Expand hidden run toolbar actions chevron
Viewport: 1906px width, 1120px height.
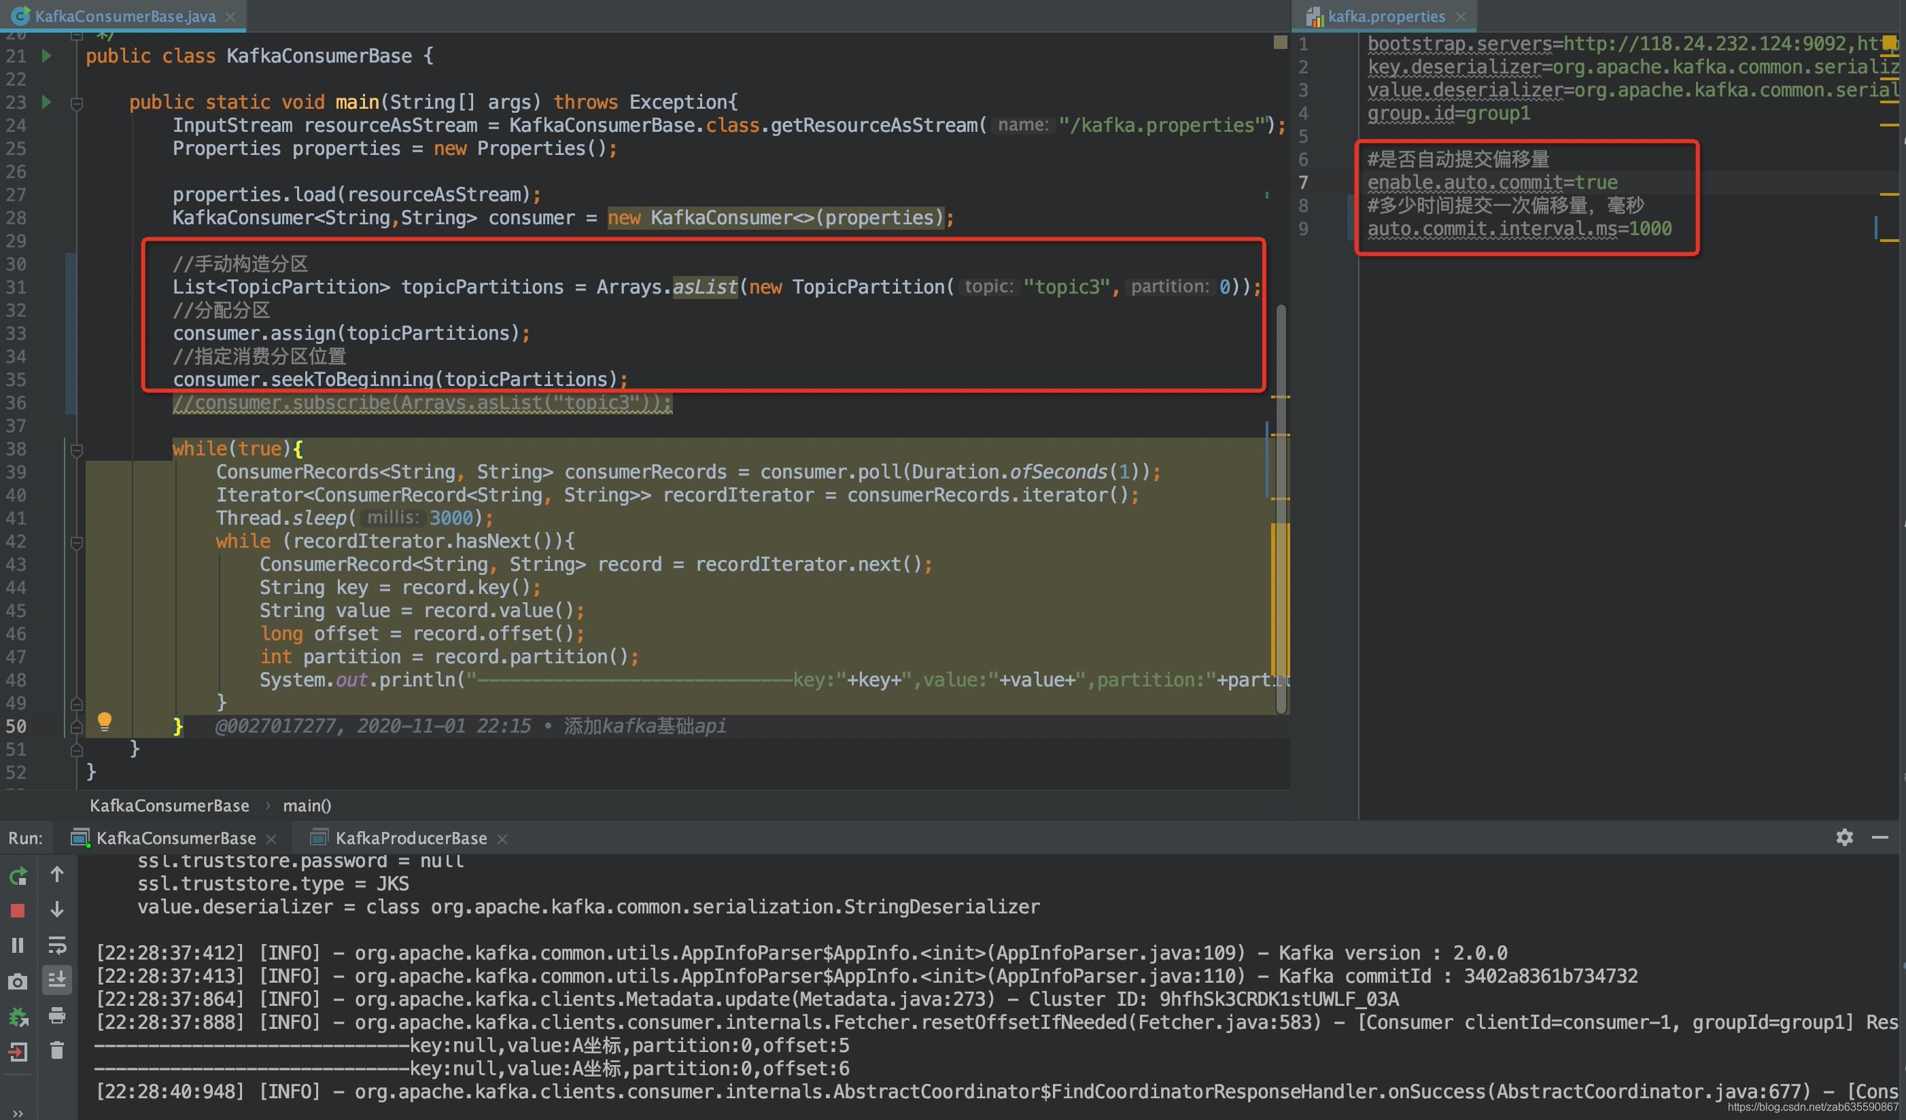click(18, 1113)
